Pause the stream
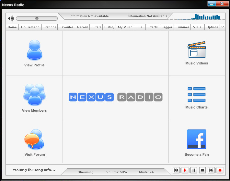This screenshot has height=181, width=230. [x=194, y=170]
